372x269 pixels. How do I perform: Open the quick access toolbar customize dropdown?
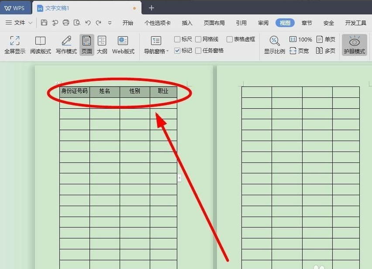110,22
